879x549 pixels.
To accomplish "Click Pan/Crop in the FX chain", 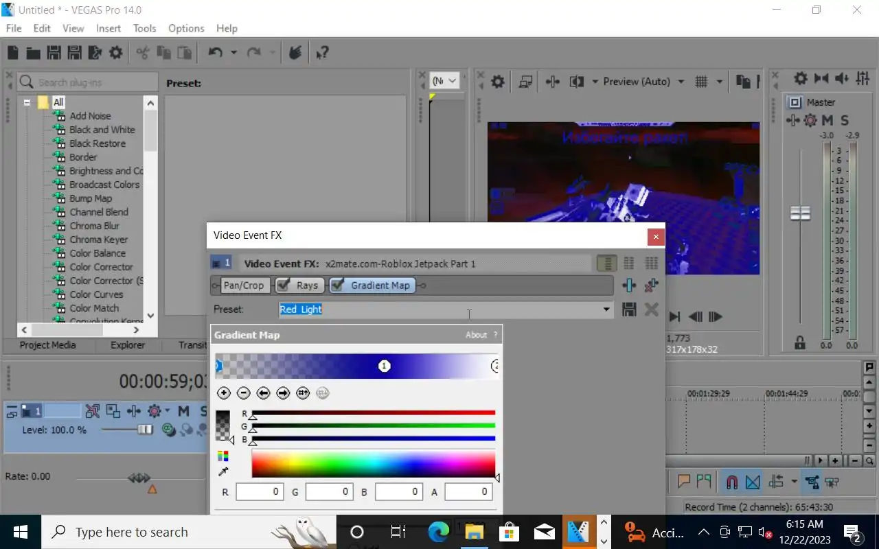I will (x=243, y=285).
